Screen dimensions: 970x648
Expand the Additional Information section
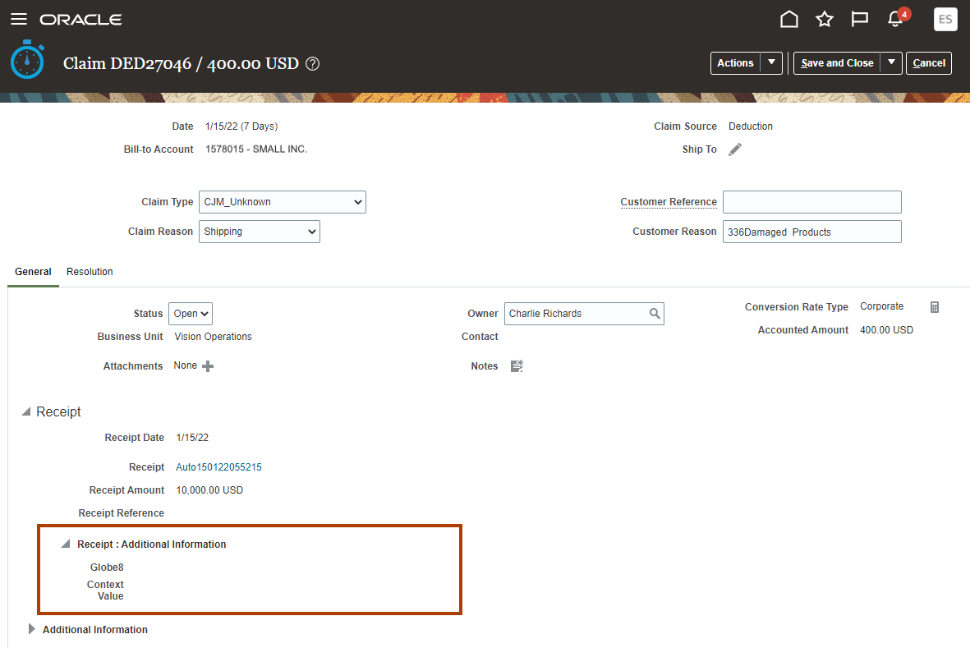(x=31, y=629)
